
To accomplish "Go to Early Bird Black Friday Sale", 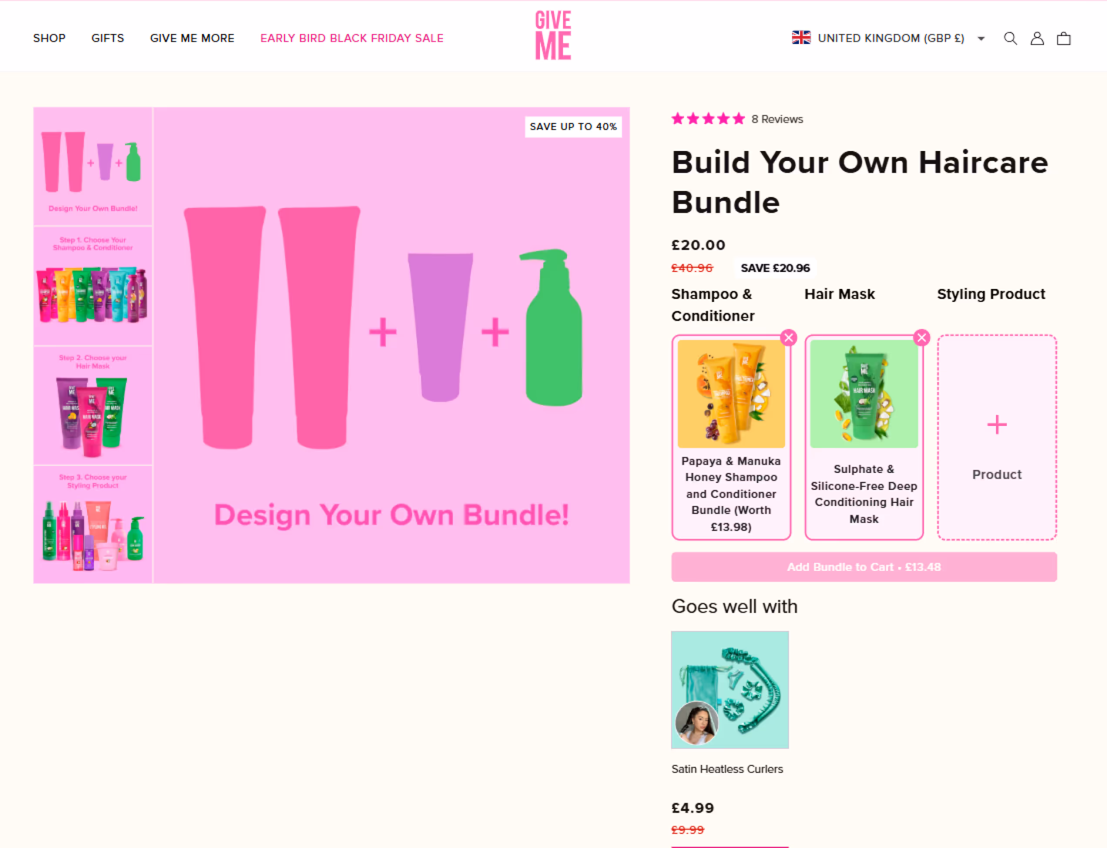I will pos(352,38).
